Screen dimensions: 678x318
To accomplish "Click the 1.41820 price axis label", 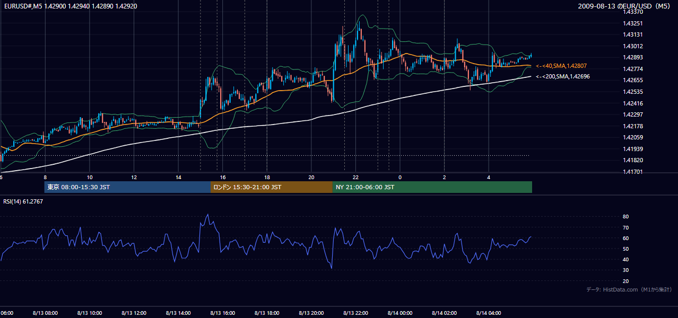I will click(634, 160).
